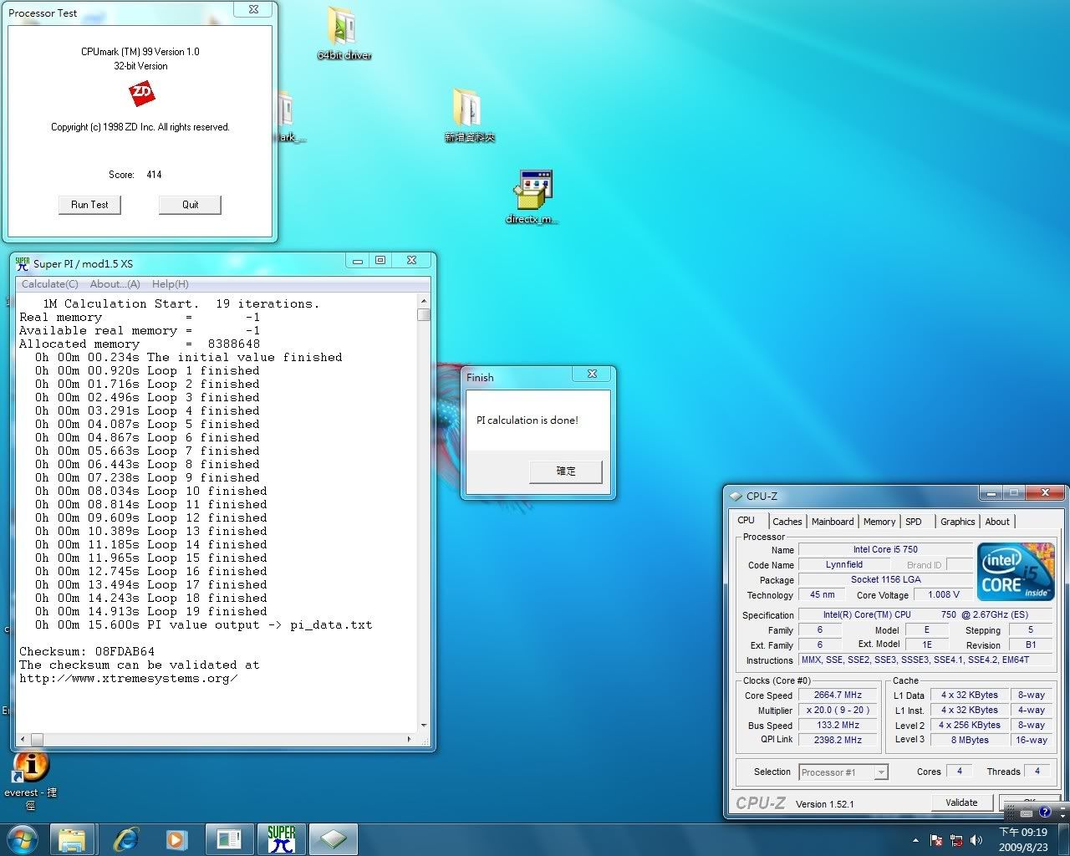Click the red ZD logo in Processor Test
Viewport: 1070px width, 856px height.
click(x=142, y=93)
